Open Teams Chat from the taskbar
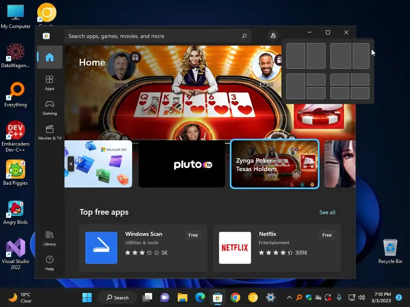 point(165,297)
